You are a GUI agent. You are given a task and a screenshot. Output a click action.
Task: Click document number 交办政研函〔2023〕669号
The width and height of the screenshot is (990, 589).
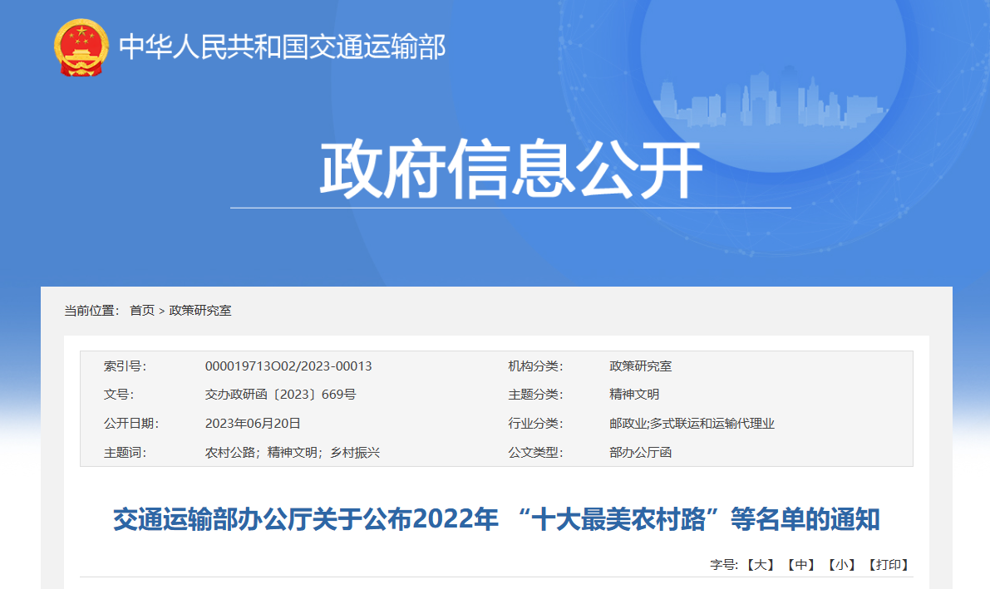click(280, 395)
